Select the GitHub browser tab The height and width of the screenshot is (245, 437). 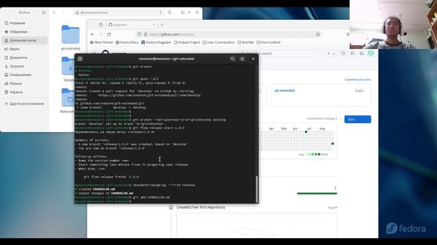click(131, 24)
